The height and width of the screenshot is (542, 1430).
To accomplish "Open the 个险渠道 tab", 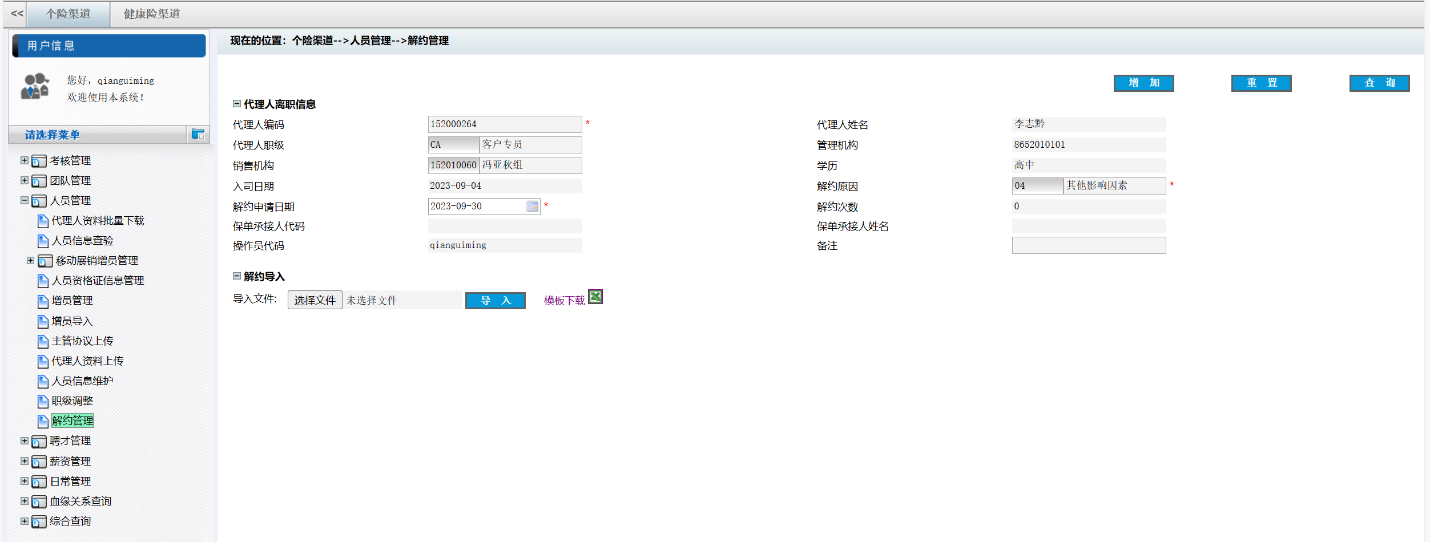I will (x=69, y=14).
